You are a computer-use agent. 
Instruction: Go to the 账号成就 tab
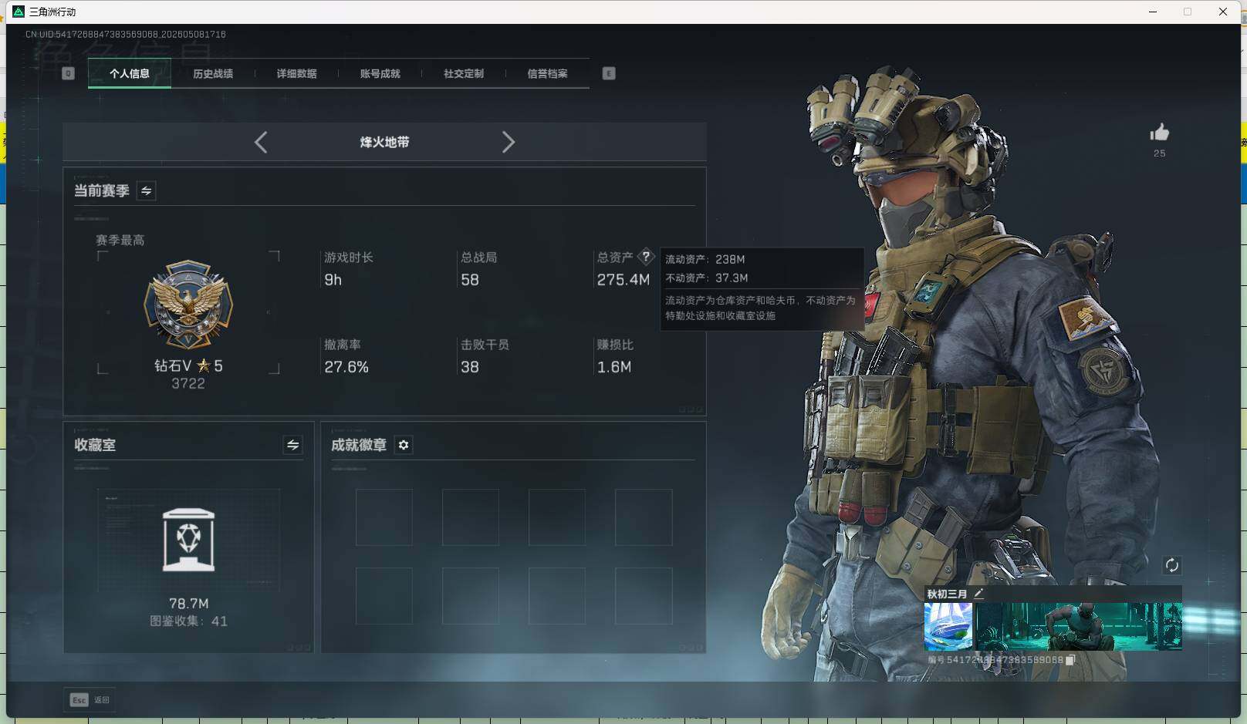coord(380,74)
